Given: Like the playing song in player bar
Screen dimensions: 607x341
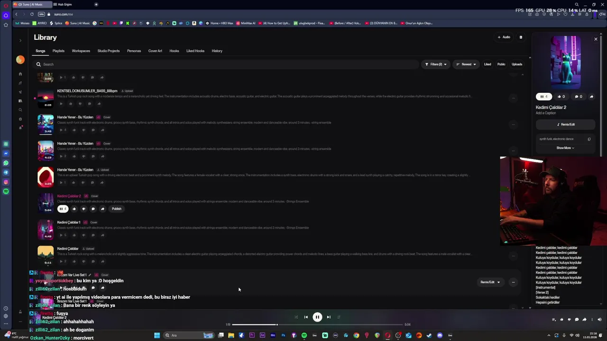Looking at the screenshot, I should (x=561, y=320).
